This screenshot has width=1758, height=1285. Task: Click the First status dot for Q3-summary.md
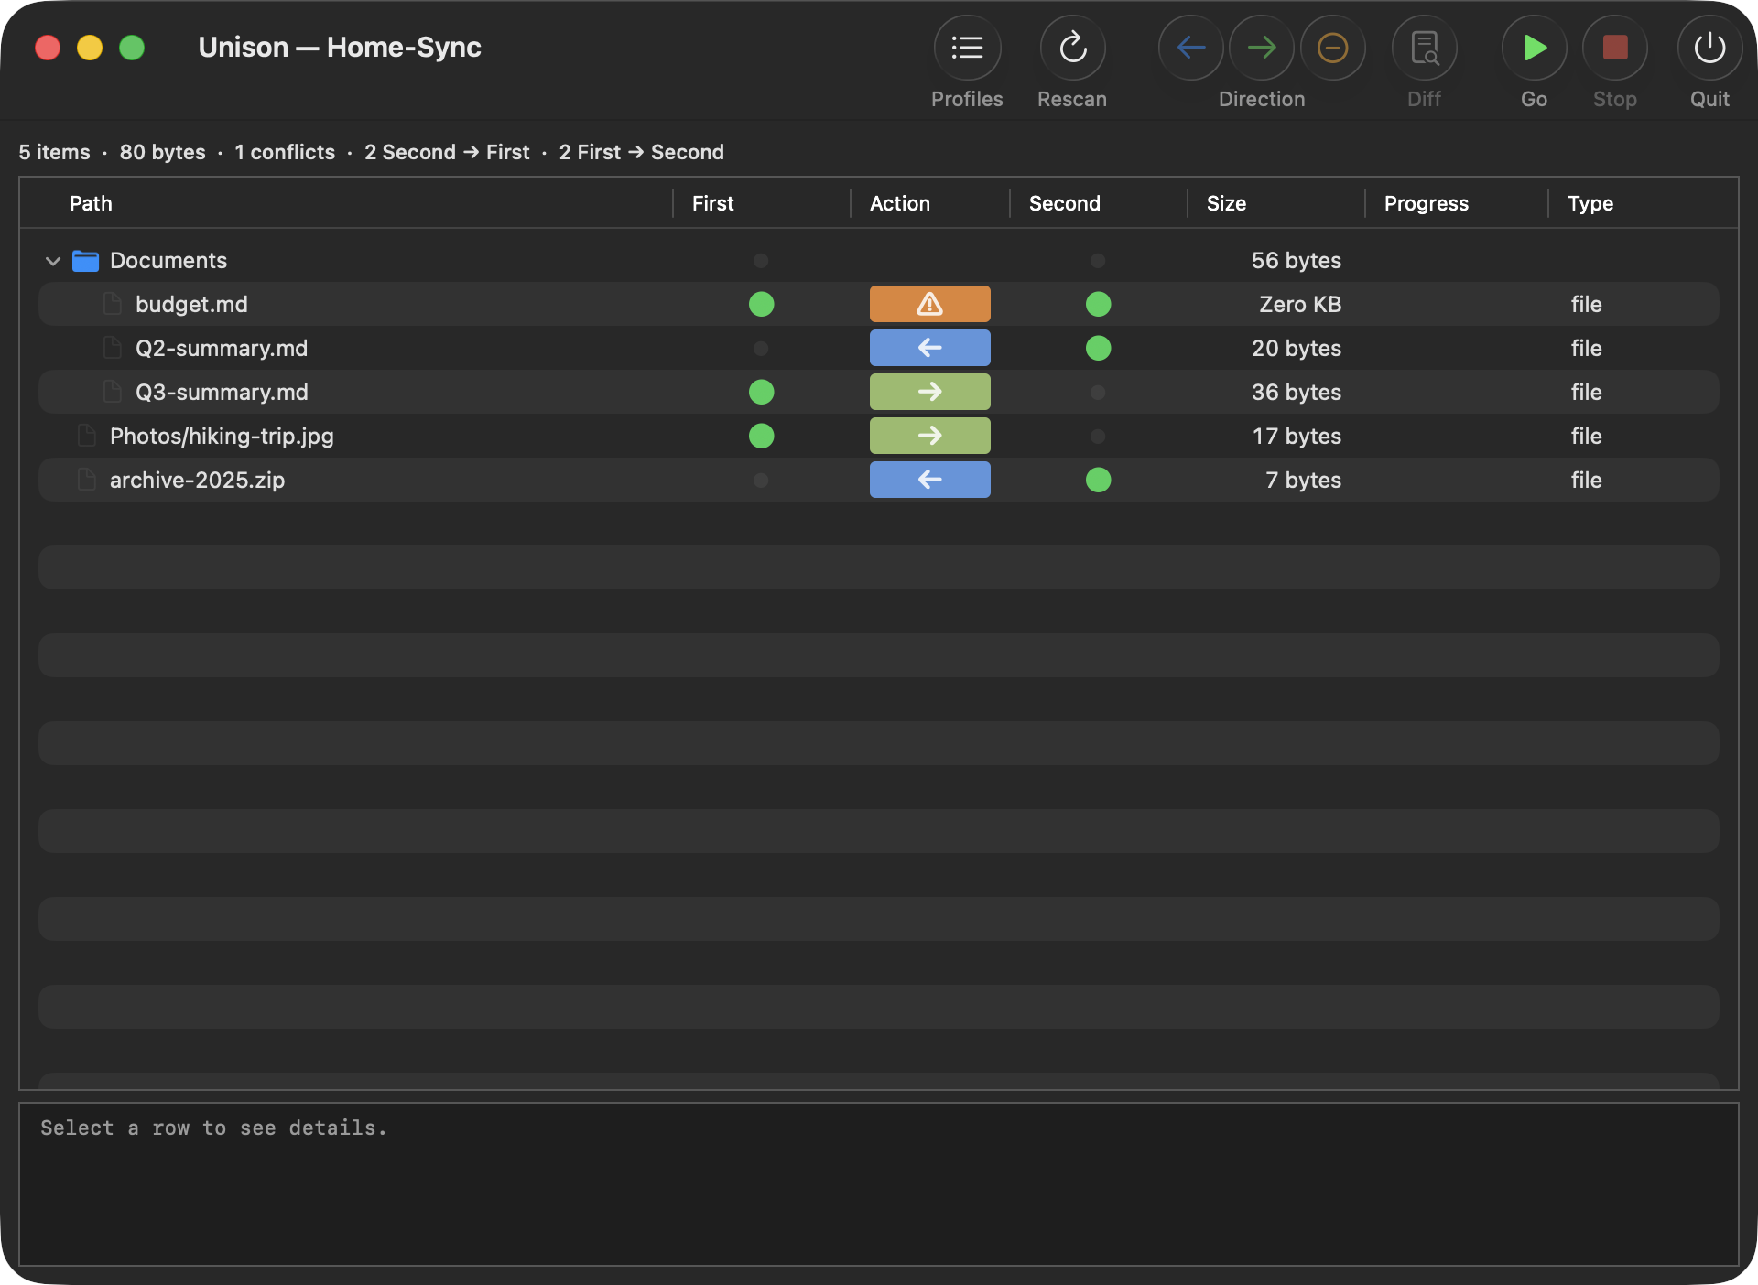(x=761, y=392)
